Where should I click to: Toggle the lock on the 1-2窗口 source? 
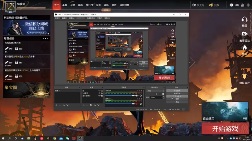tap(102, 93)
